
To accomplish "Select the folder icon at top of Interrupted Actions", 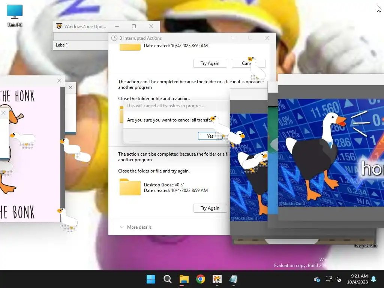I will click(x=130, y=47).
